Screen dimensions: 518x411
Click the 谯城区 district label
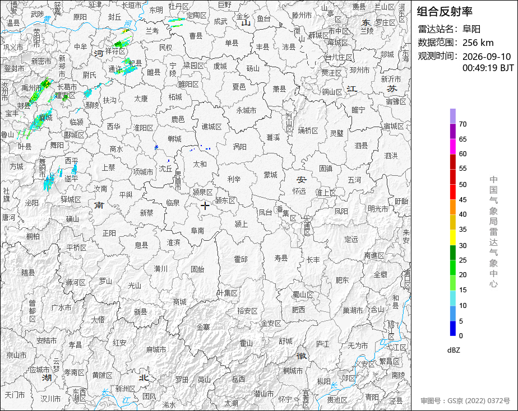coord(212,127)
